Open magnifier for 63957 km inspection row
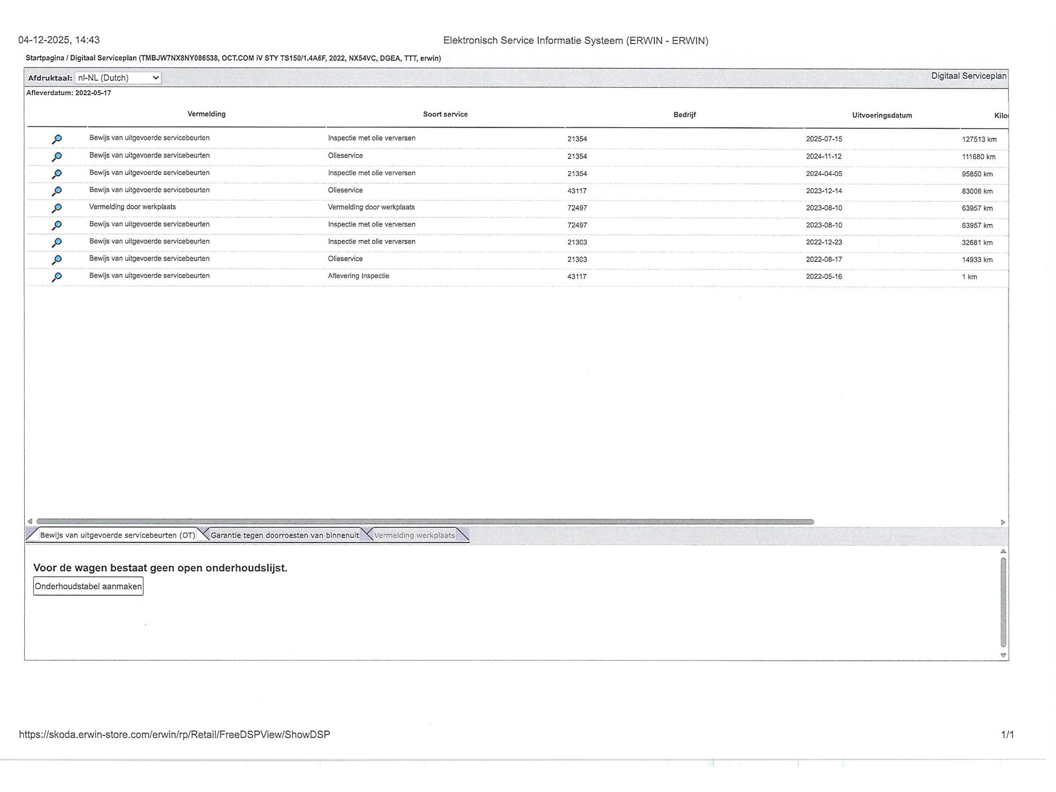Image resolution: width=1056 pixels, height=792 pixels. 57,225
